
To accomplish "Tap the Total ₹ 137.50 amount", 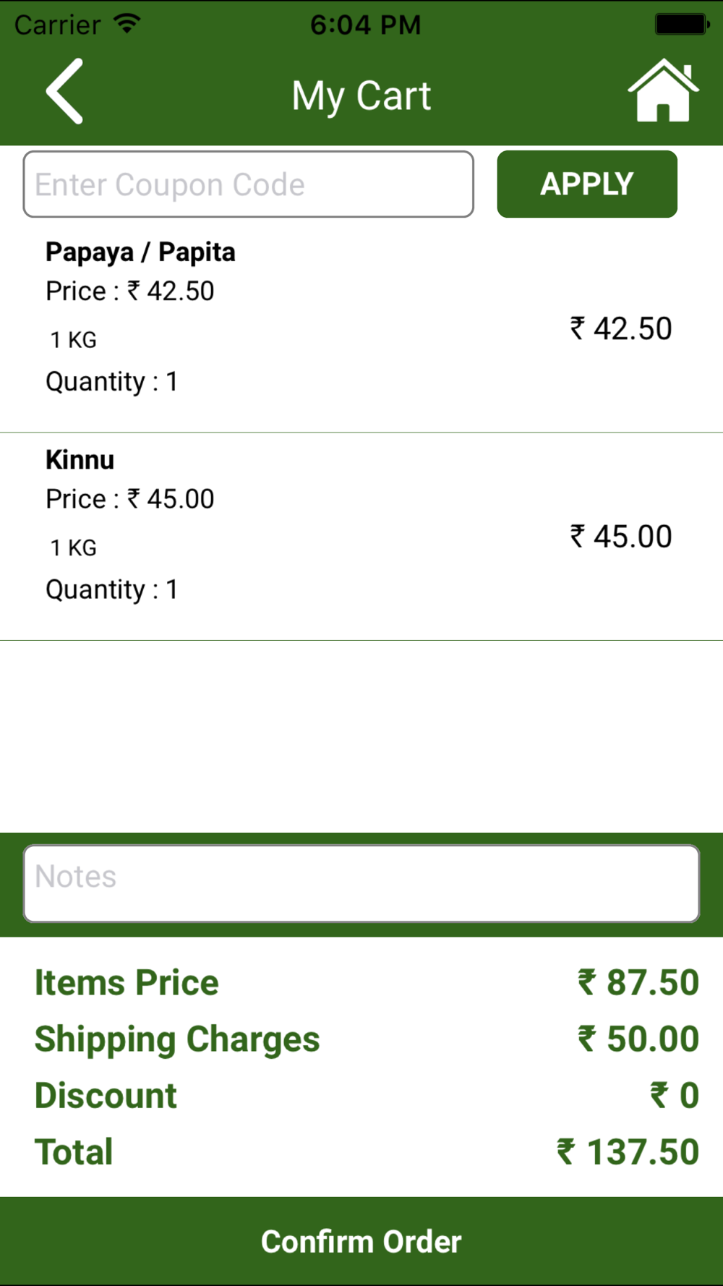I will [x=628, y=1152].
